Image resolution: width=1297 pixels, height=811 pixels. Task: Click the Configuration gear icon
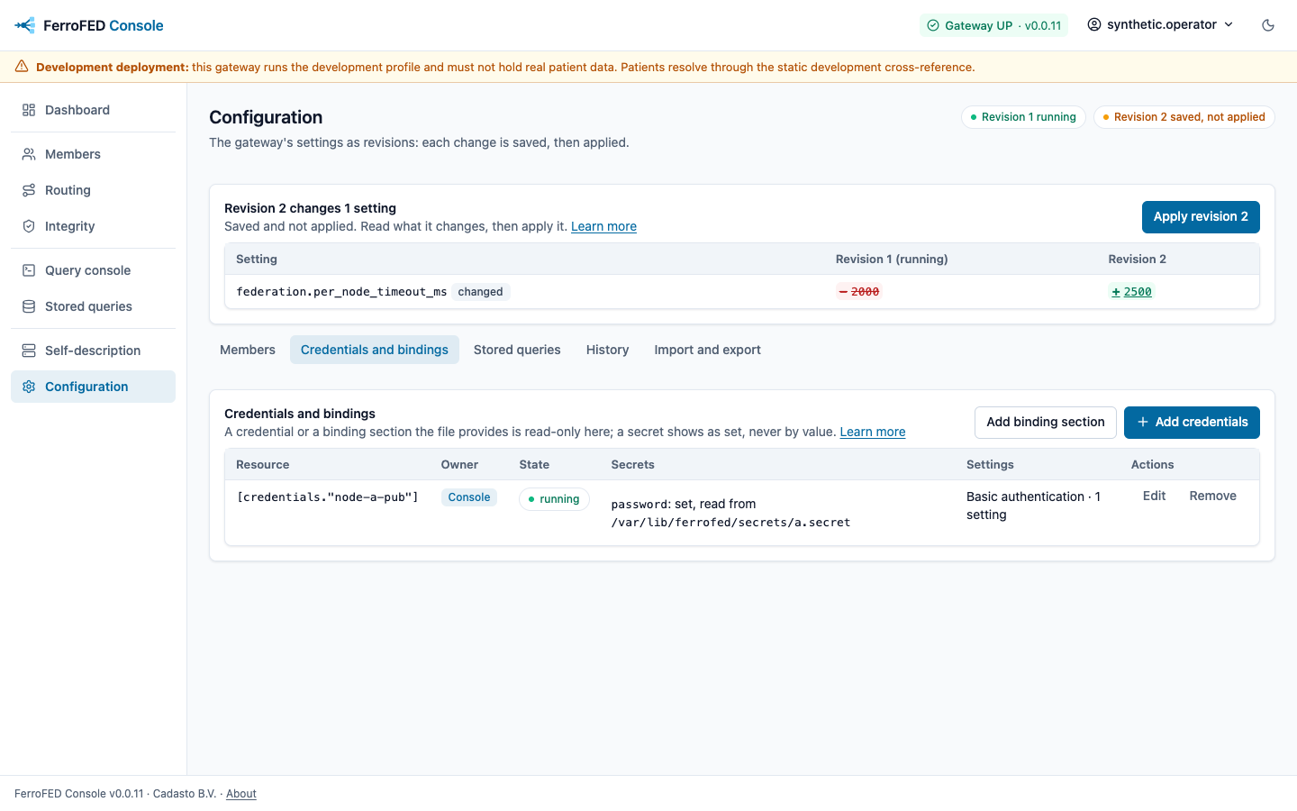[29, 387]
